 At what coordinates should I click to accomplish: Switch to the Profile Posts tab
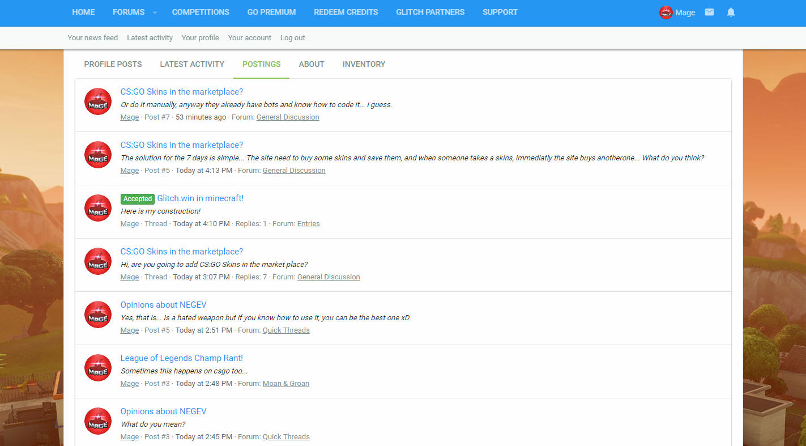tap(113, 64)
